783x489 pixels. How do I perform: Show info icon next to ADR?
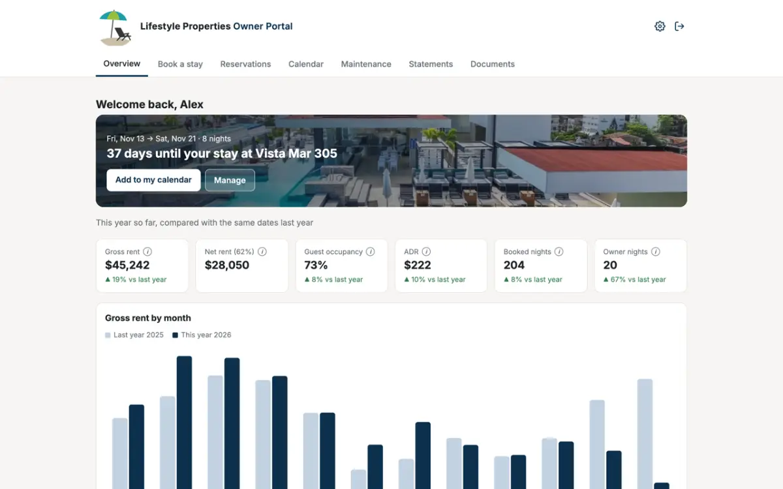(426, 252)
